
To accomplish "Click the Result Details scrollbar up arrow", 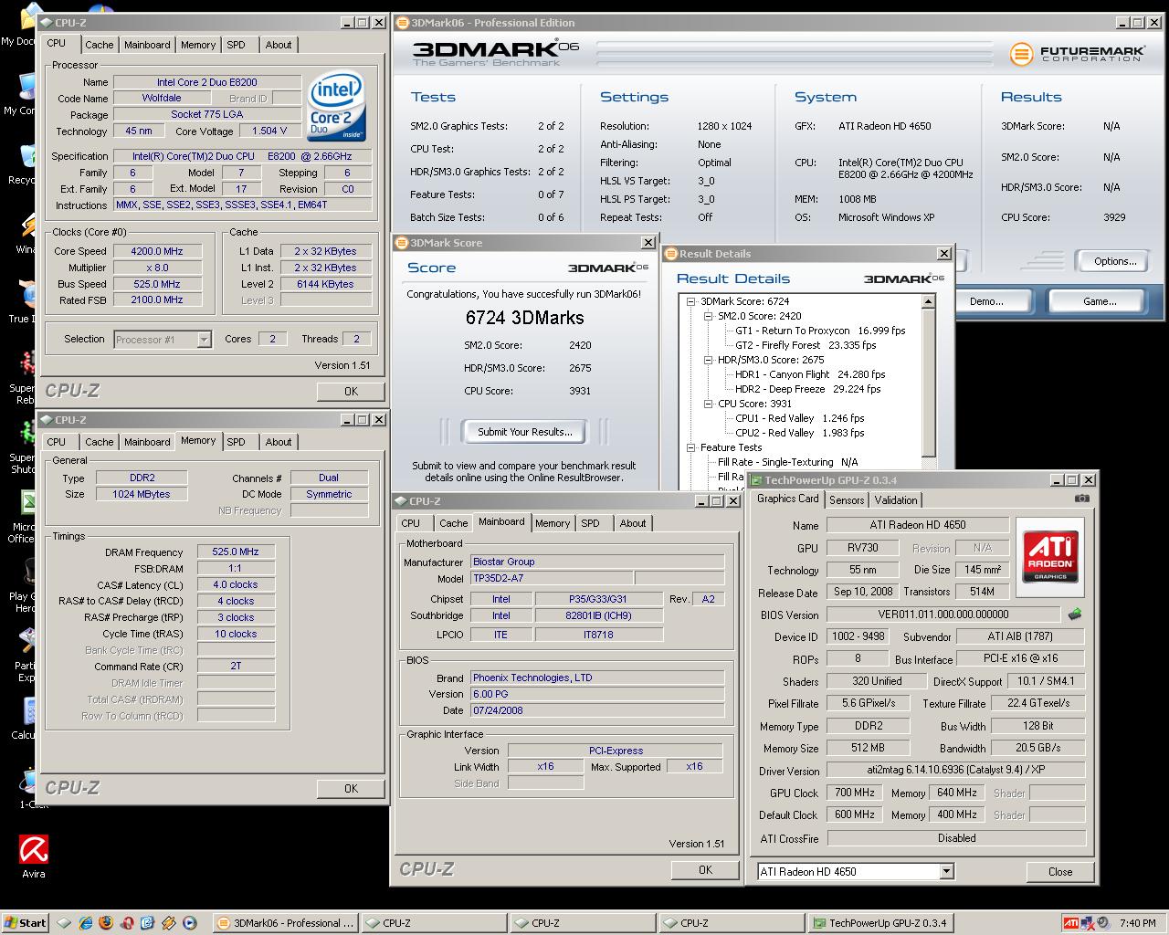I will point(929,301).
